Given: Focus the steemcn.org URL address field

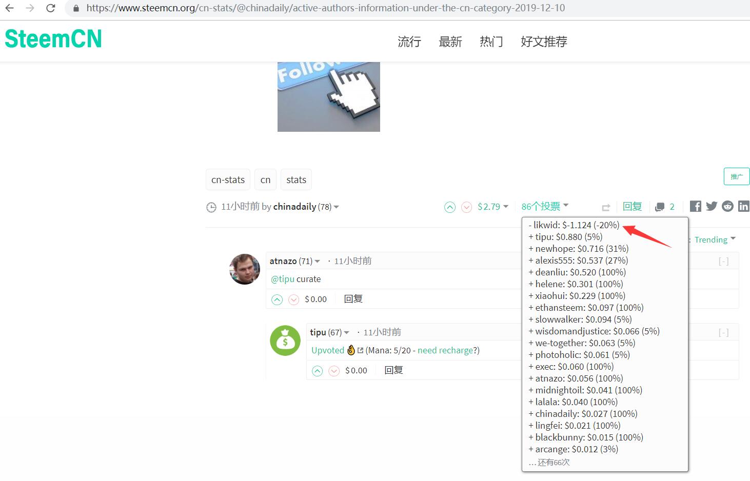Looking at the screenshot, I should pos(326,8).
